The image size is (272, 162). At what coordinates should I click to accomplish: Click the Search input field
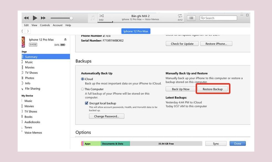click(218, 18)
